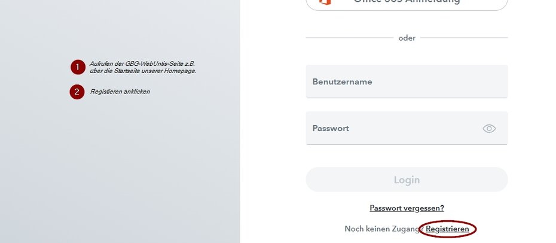This screenshot has width=556, height=243.
Task: Click the red step 1 badge
Action: (77, 67)
